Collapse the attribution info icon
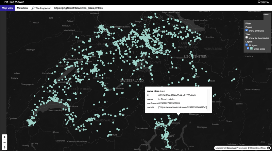This screenshot has width=272, height=151. (269, 148)
